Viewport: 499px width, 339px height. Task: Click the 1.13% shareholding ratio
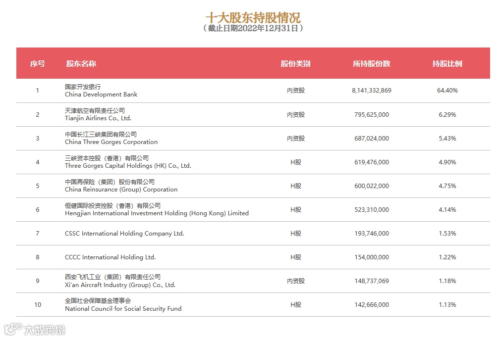(447, 305)
